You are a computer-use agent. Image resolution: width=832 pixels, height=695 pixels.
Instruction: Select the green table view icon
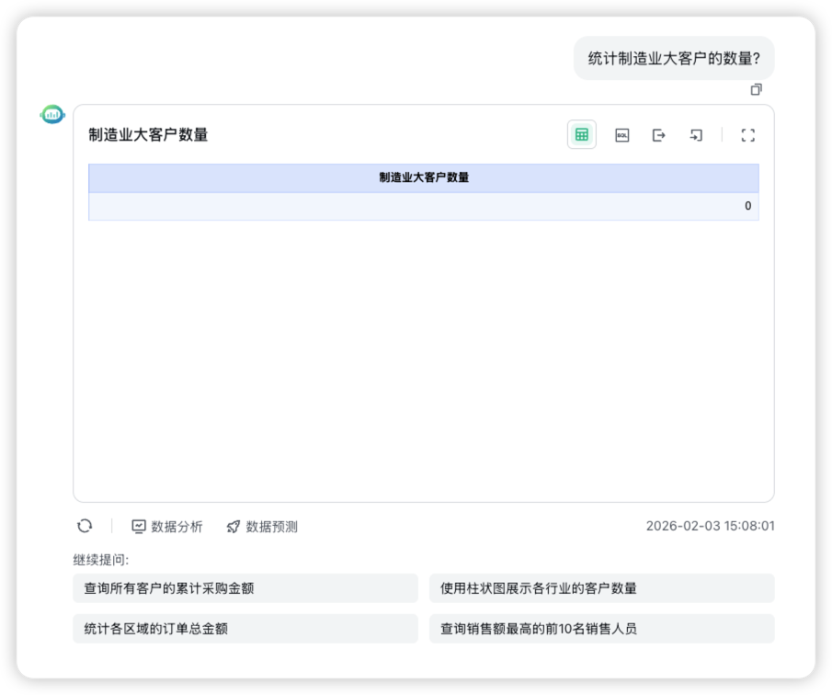tap(581, 135)
